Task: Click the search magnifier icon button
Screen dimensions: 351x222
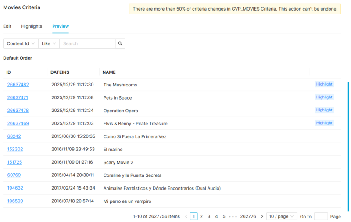Action: point(120,43)
